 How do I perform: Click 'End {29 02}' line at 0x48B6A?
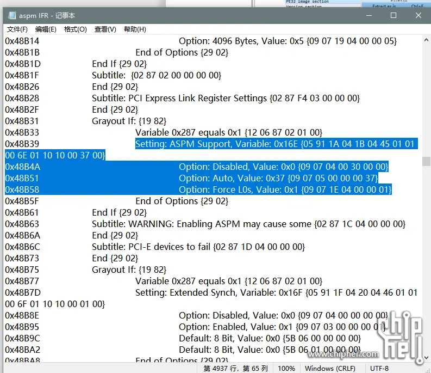115,236
